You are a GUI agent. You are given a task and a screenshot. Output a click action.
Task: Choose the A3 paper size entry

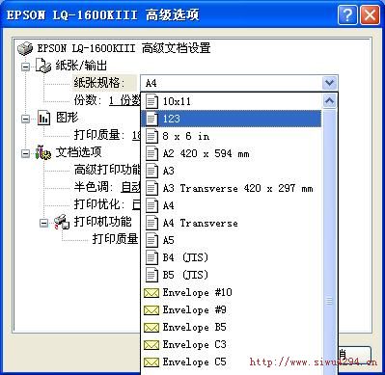tap(231, 171)
